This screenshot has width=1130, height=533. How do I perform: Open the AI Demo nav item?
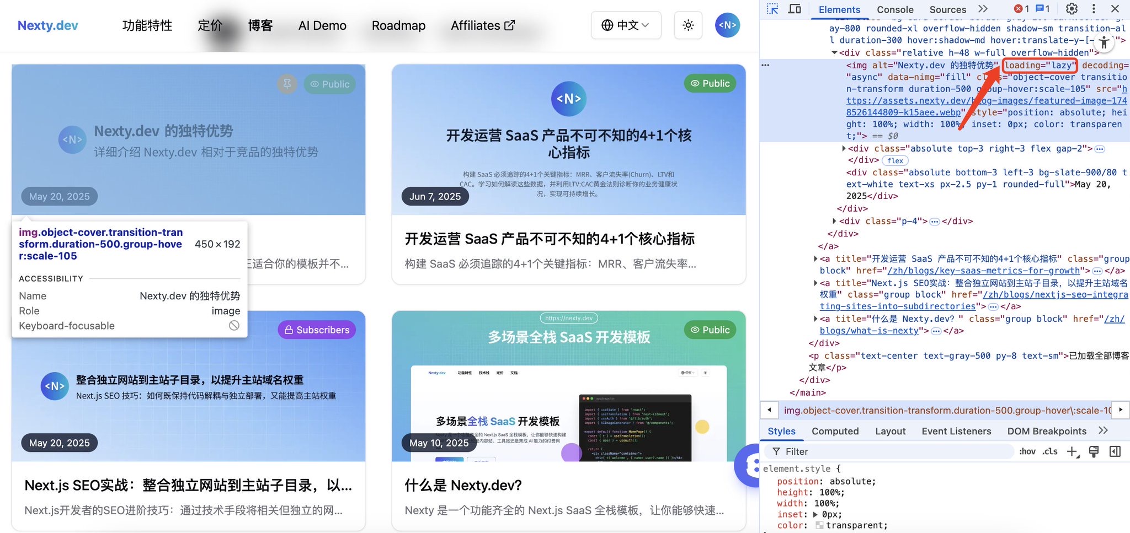click(x=322, y=25)
